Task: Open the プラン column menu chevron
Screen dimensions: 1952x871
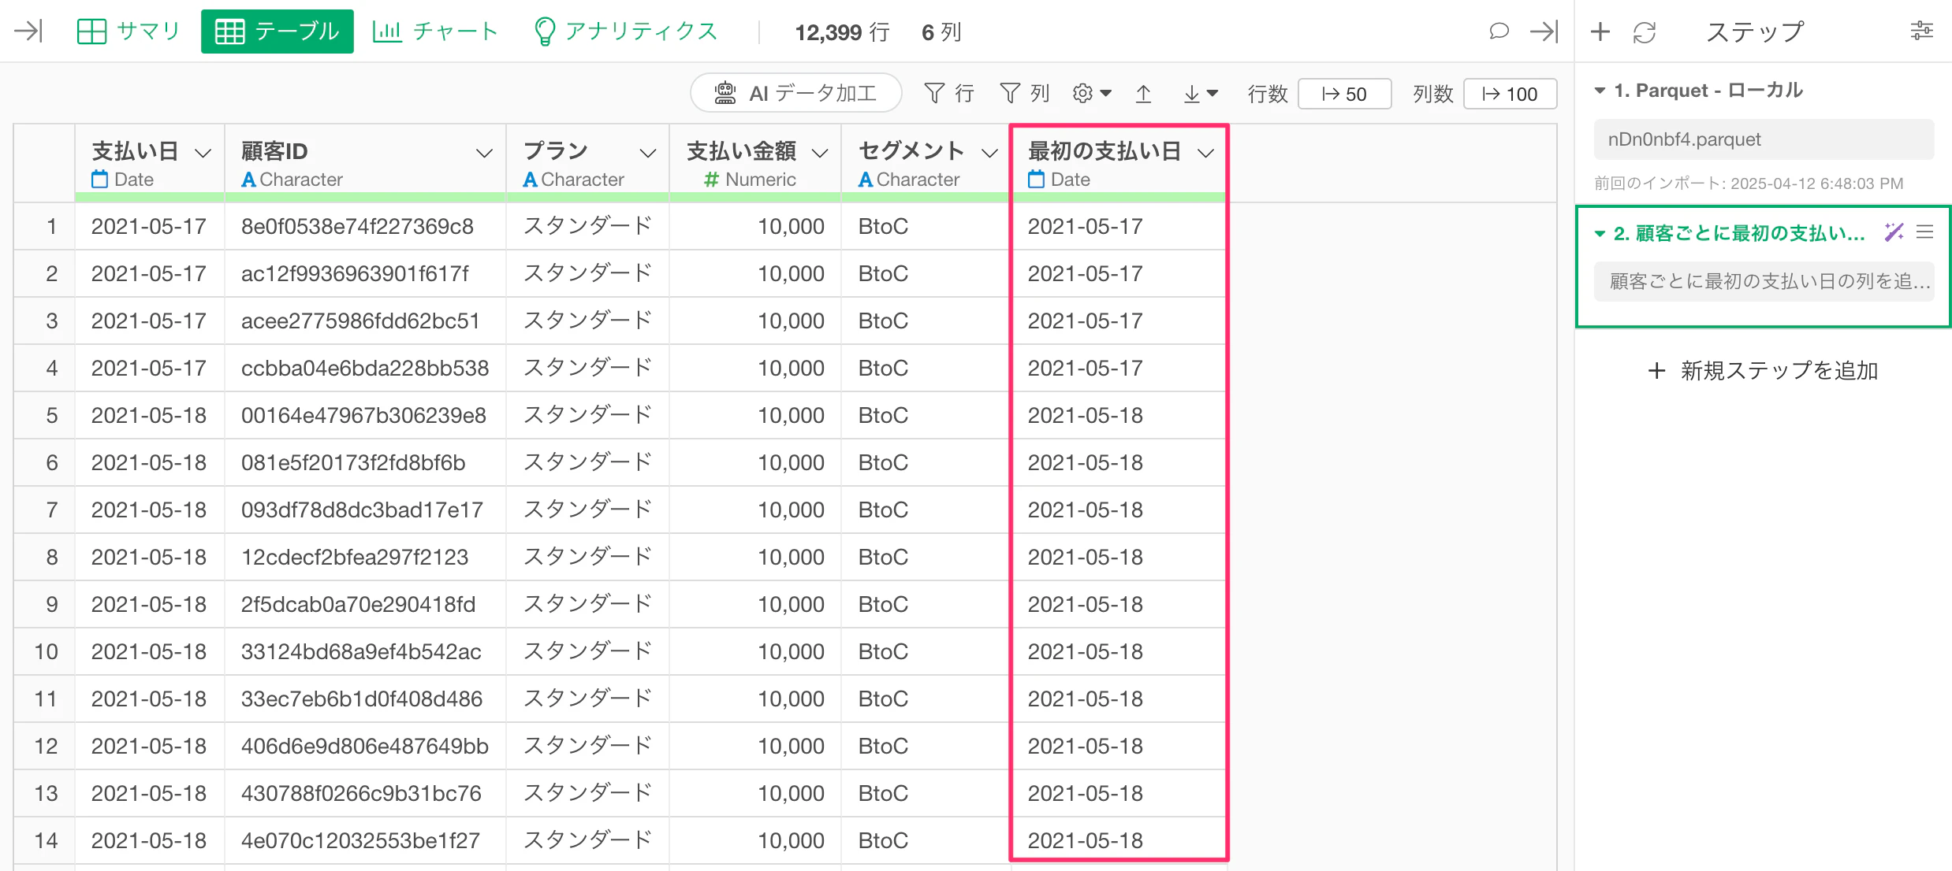Action: click(x=648, y=153)
